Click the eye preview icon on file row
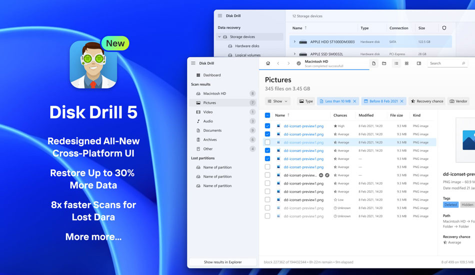 [x=321, y=175]
